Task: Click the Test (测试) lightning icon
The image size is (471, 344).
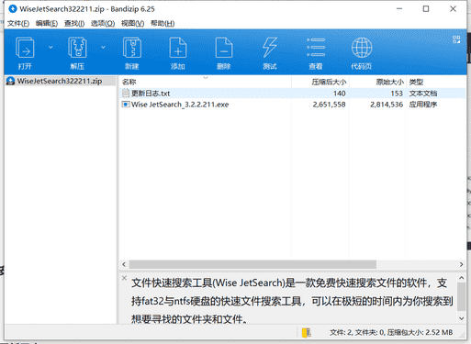Action: pos(270,48)
